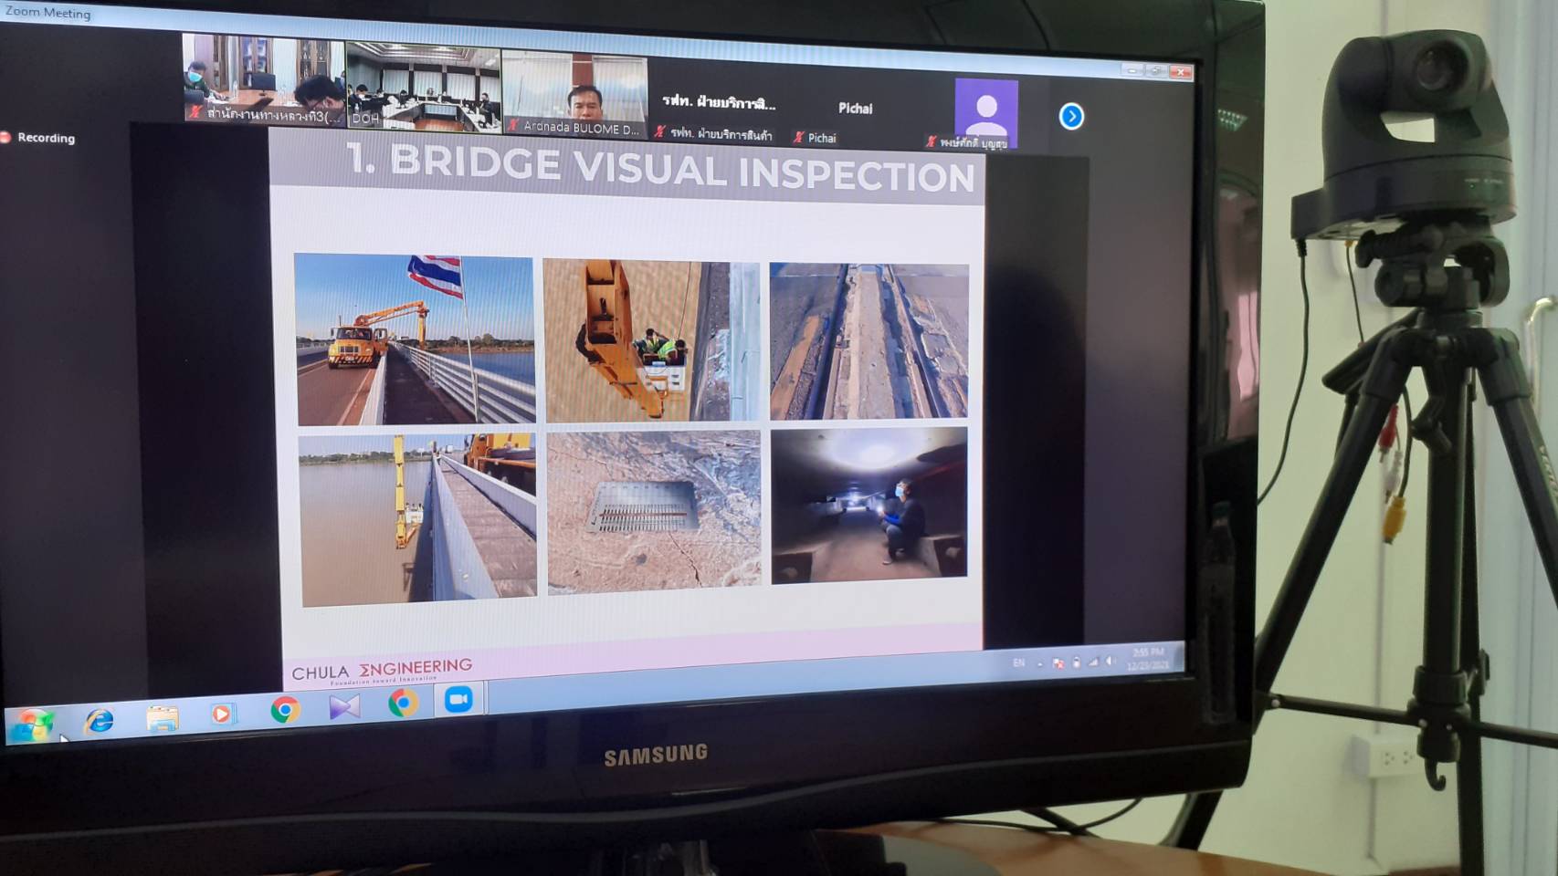1558x876 pixels.
Task: Open the EN language selector
Action: [x=1018, y=663]
